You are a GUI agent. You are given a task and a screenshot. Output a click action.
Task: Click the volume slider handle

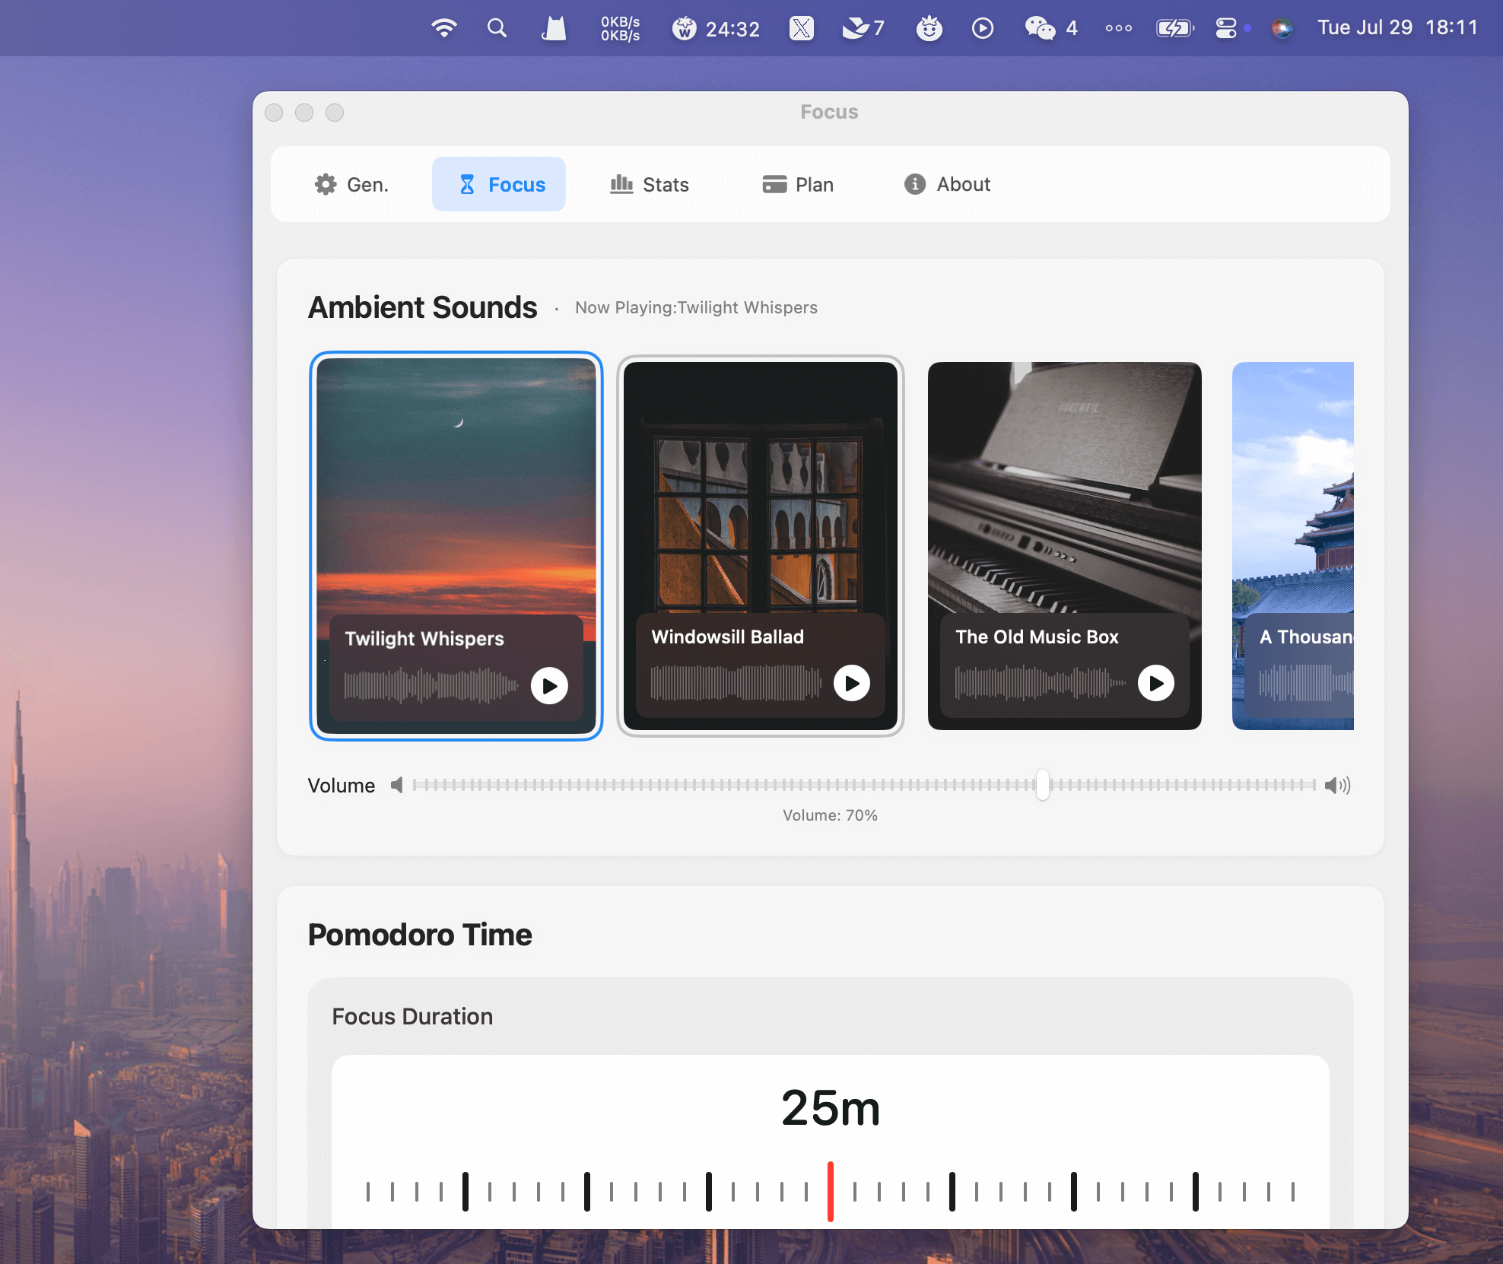[1042, 785]
